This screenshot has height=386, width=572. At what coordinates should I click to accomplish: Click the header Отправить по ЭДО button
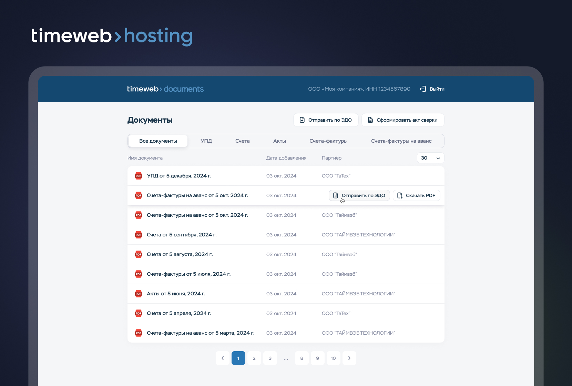click(x=326, y=120)
